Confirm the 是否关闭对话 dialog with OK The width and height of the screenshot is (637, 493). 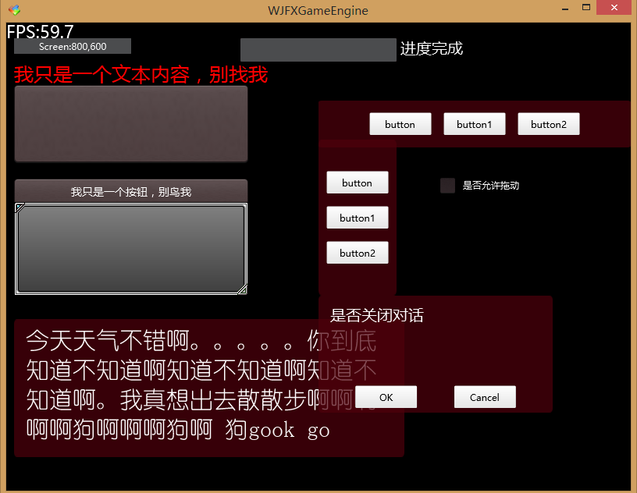pos(386,397)
